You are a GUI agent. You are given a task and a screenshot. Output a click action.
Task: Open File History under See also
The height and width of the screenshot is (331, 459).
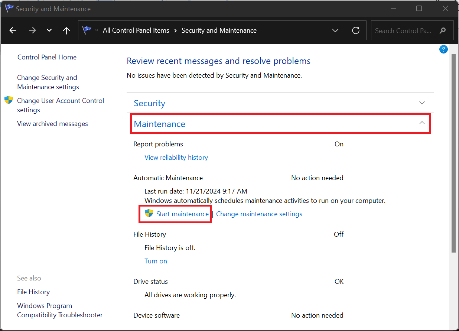(33, 292)
